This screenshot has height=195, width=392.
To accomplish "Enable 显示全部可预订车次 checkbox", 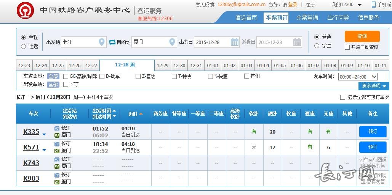I will point(342,97).
